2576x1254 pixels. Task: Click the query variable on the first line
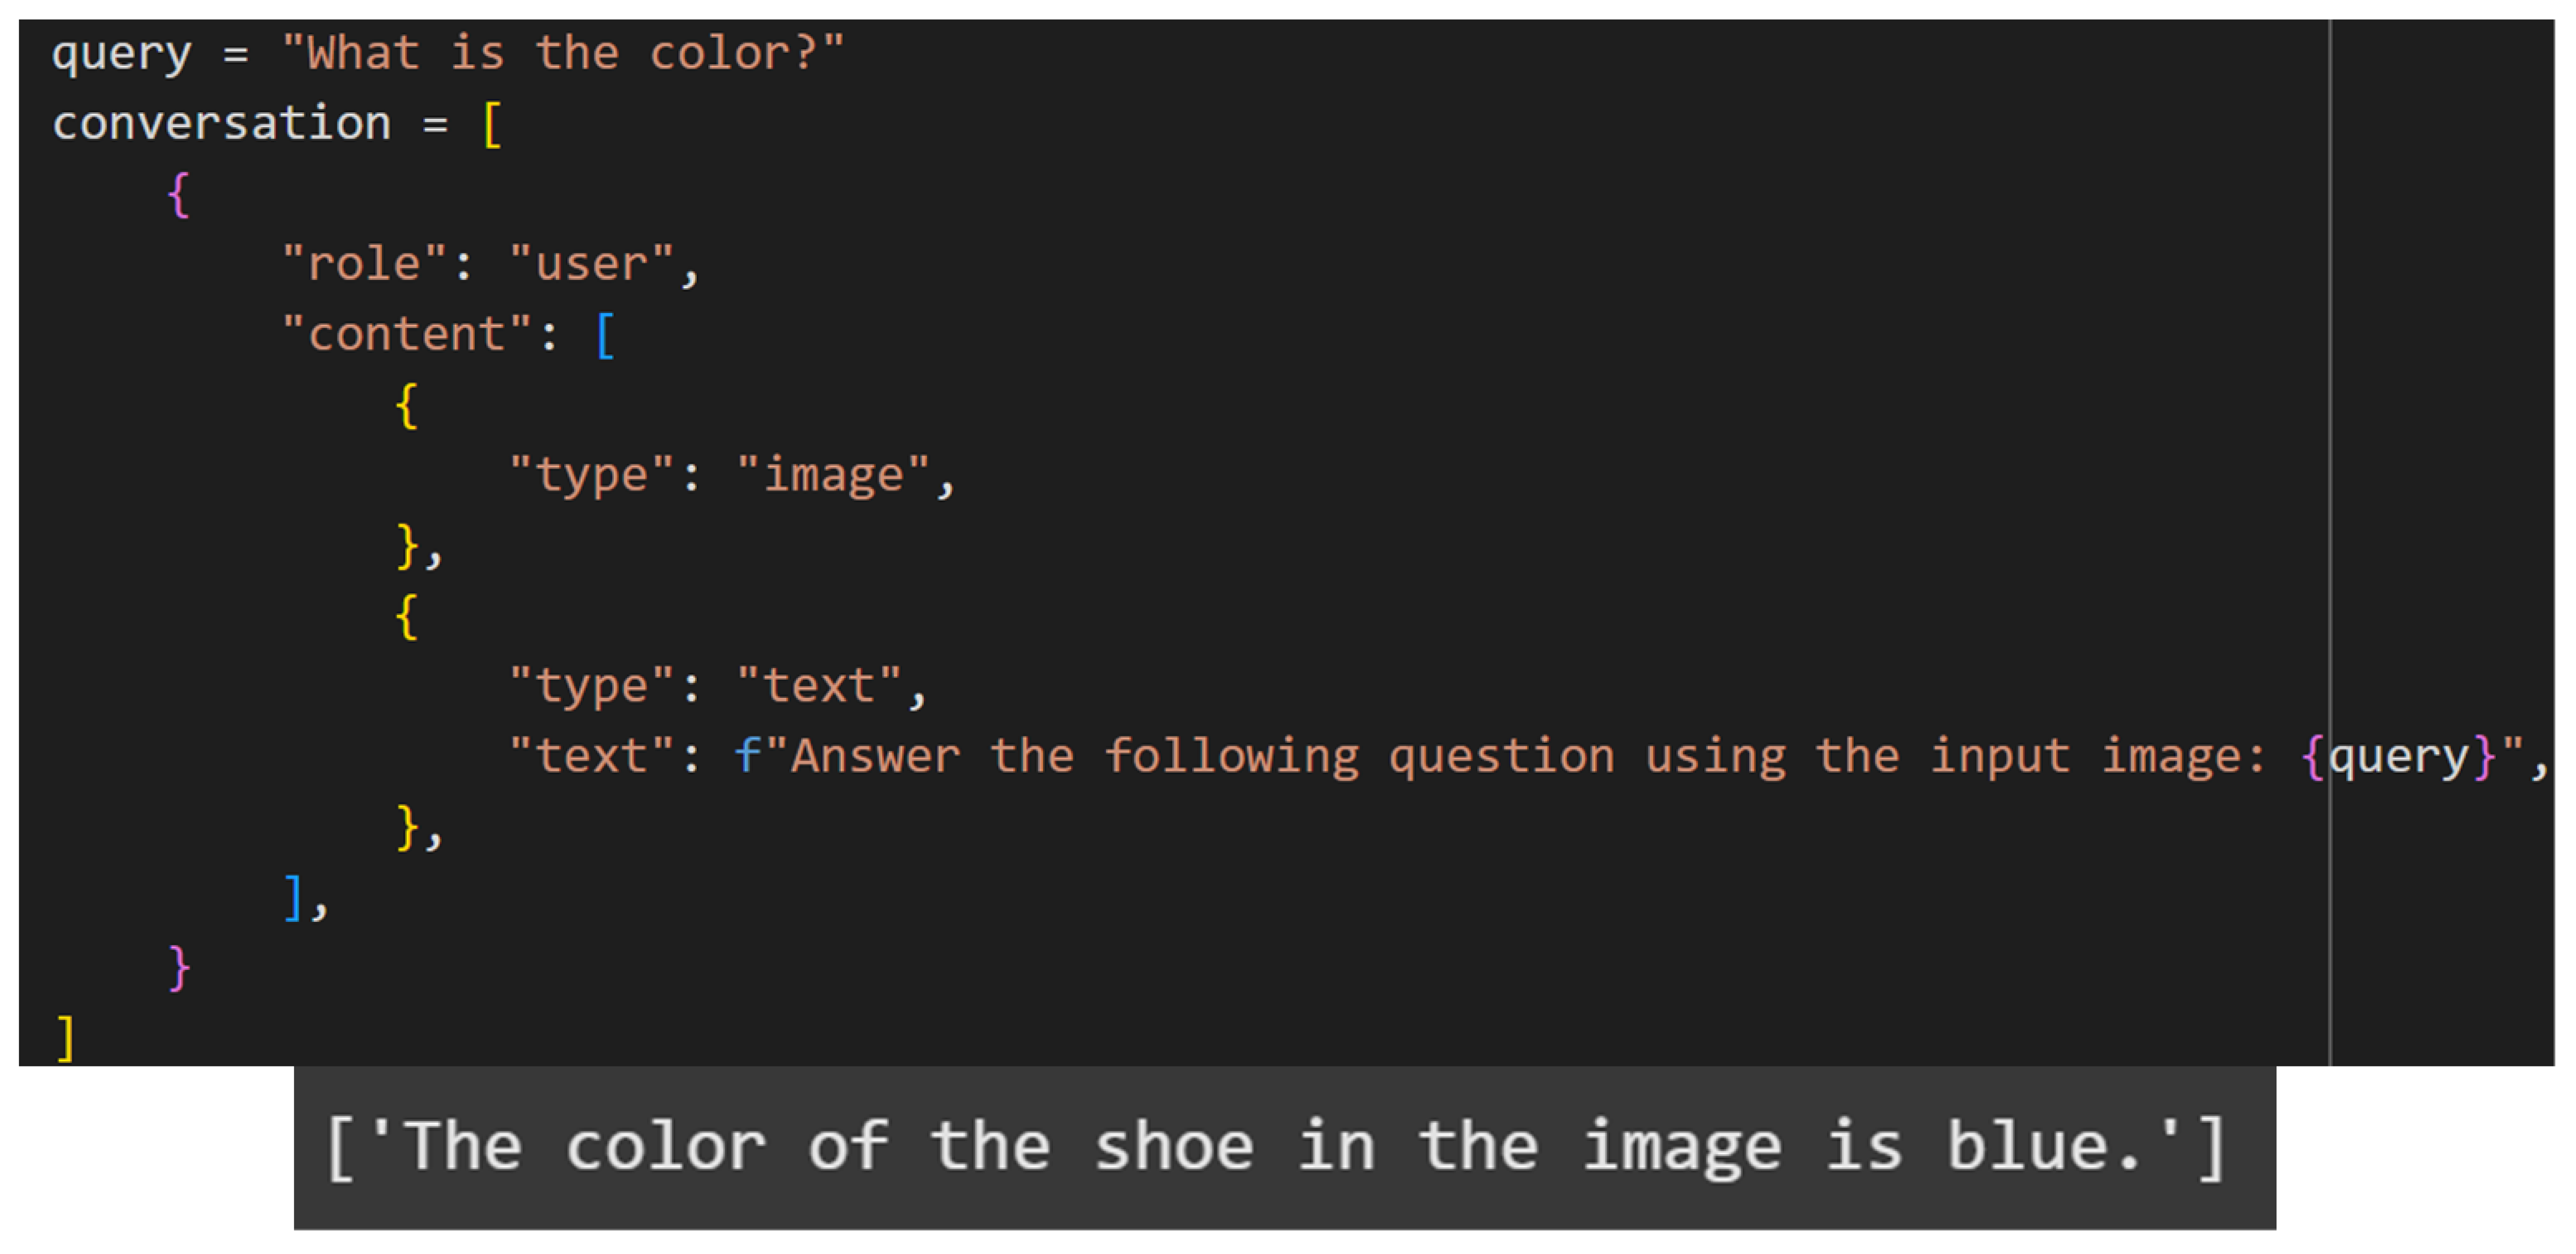[x=121, y=54]
